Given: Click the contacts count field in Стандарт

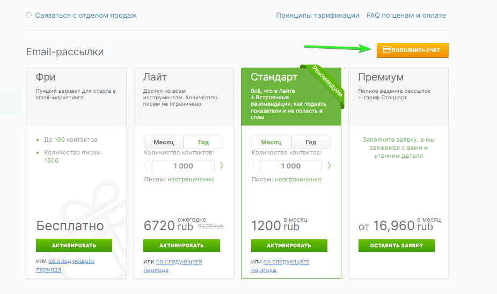Looking at the screenshot, I should [x=291, y=166].
